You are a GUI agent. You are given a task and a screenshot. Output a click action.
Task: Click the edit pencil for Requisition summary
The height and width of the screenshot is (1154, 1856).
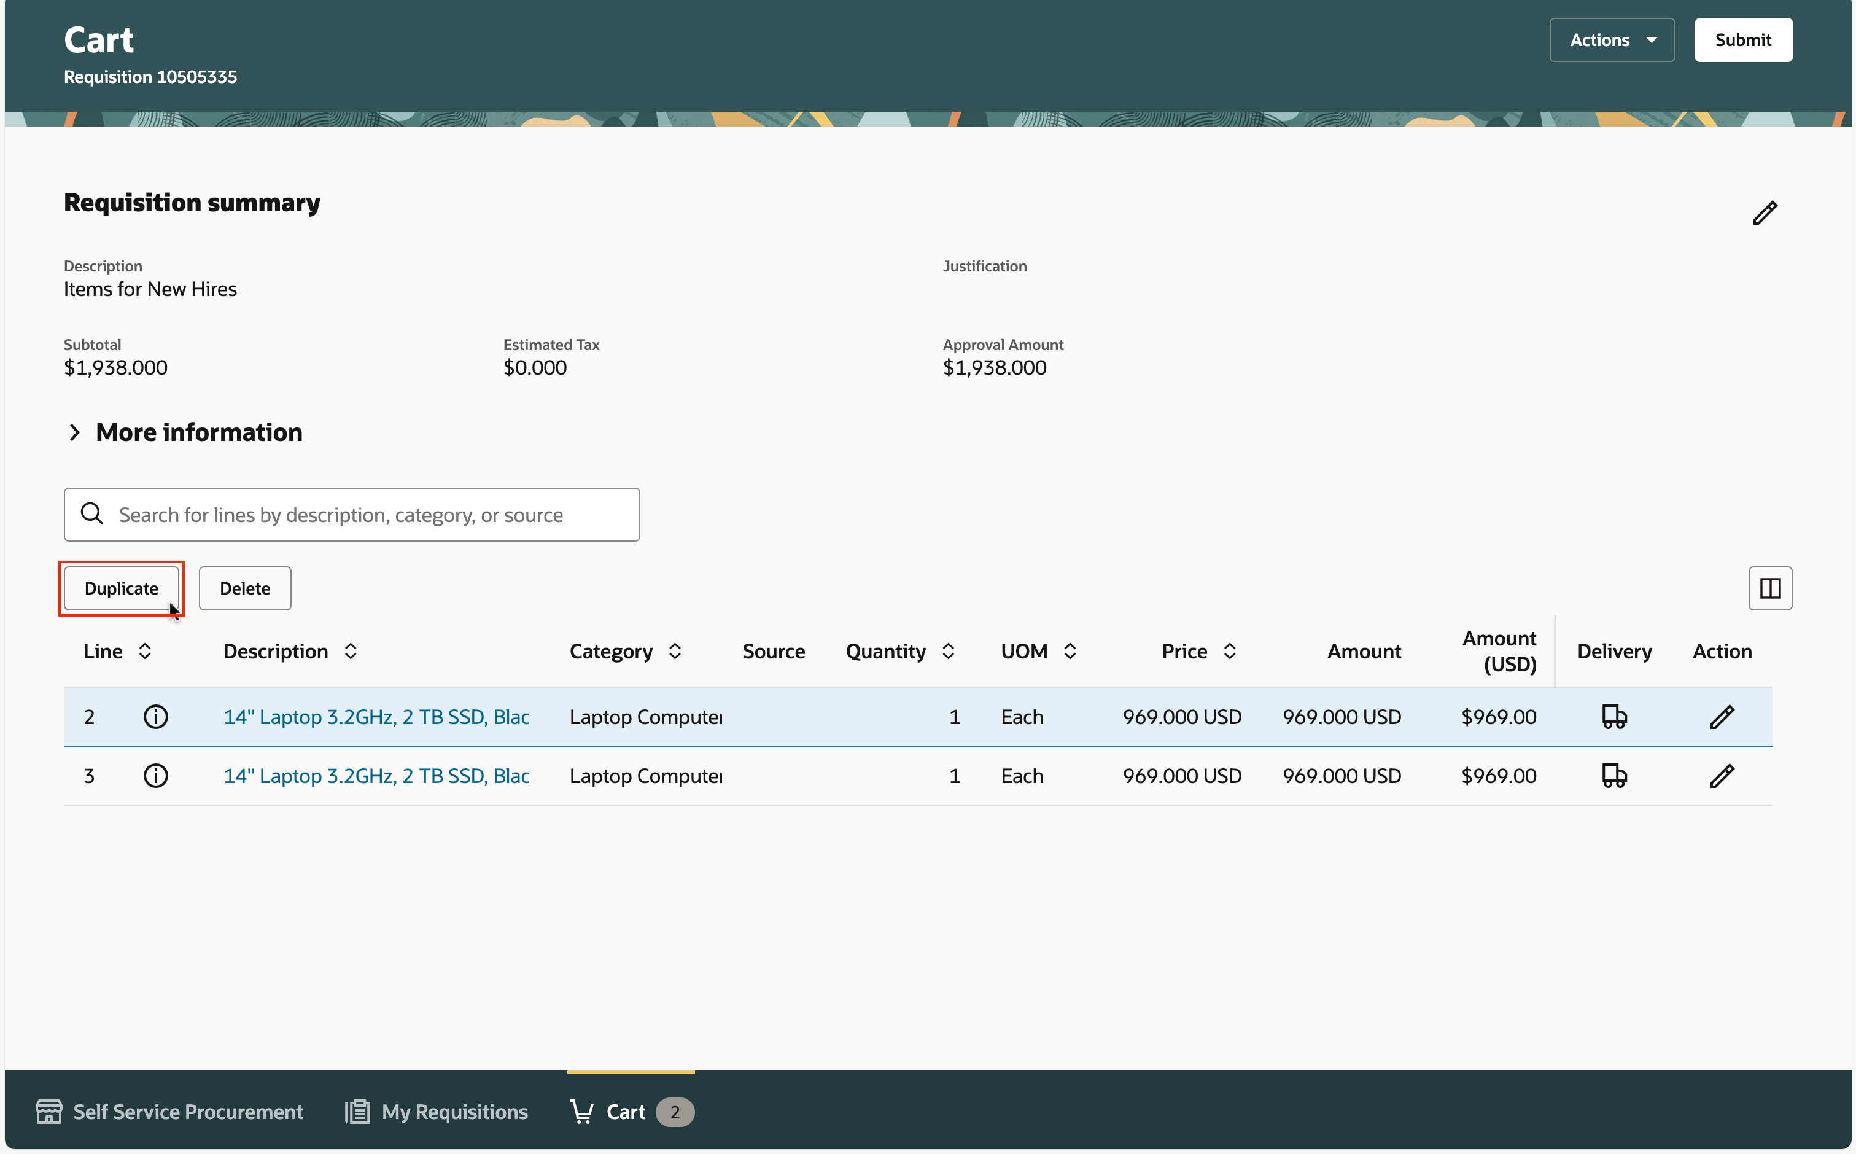click(1764, 213)
